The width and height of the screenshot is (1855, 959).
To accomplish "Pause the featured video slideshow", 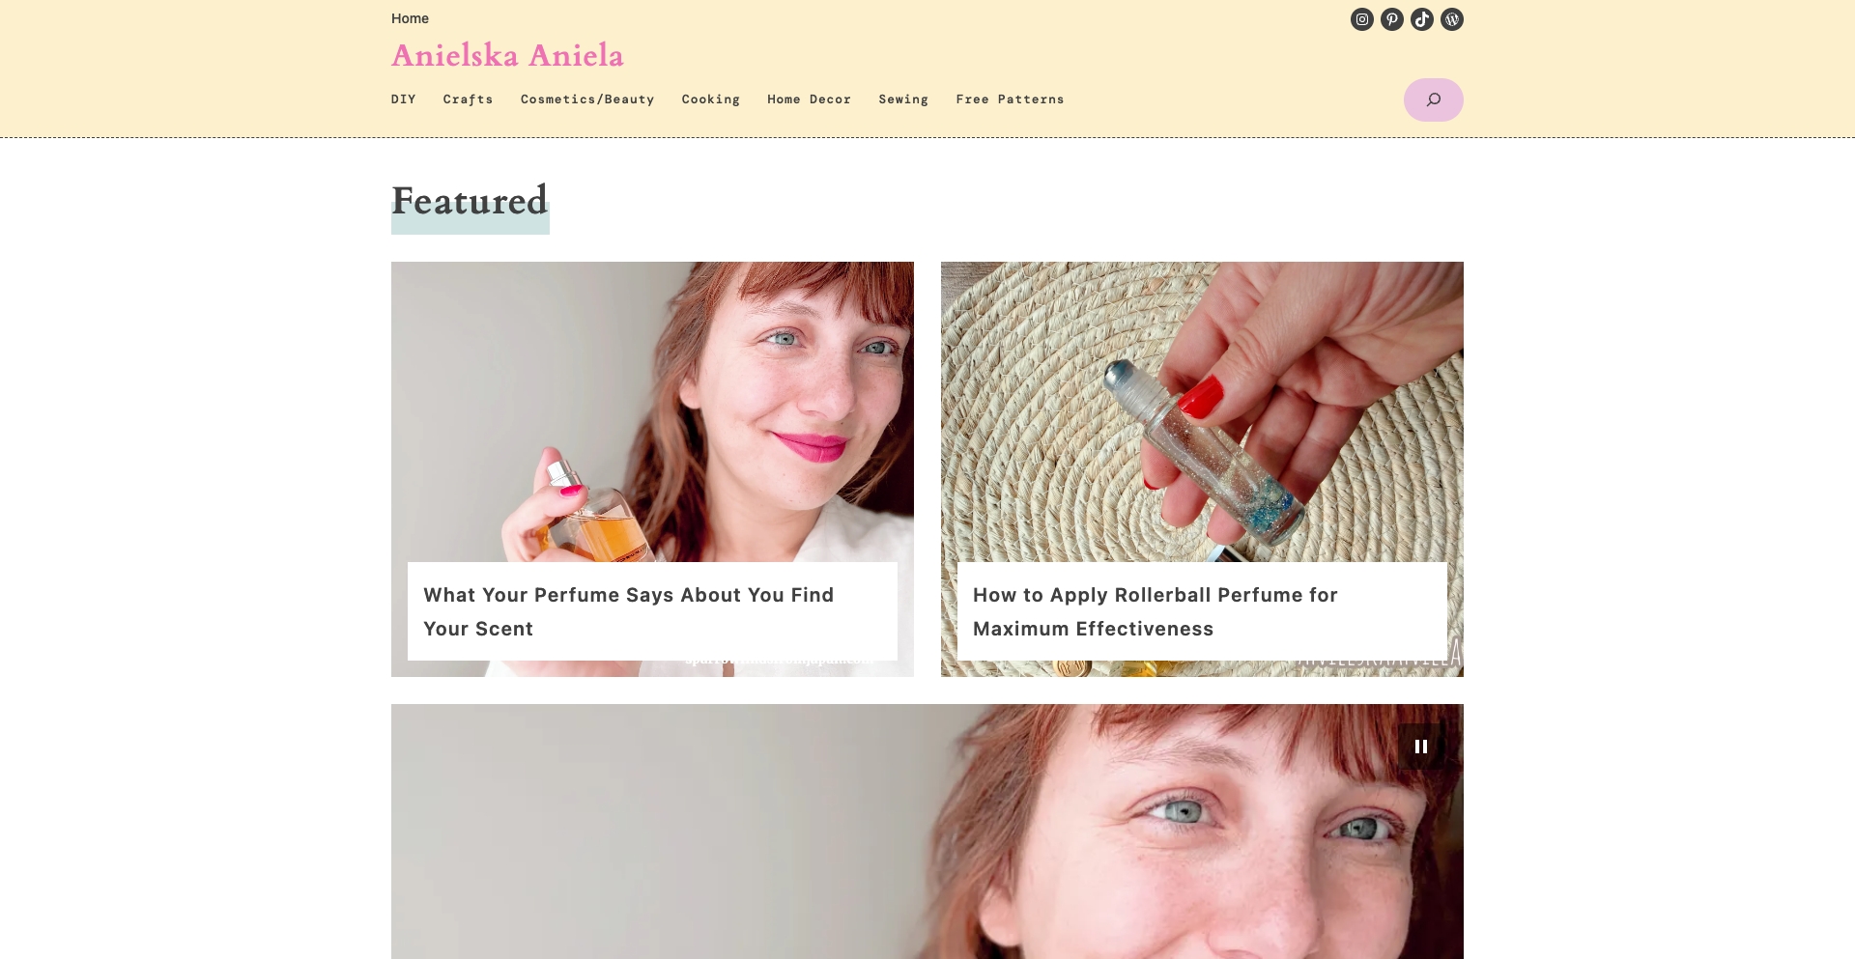I will [1420, 745].
